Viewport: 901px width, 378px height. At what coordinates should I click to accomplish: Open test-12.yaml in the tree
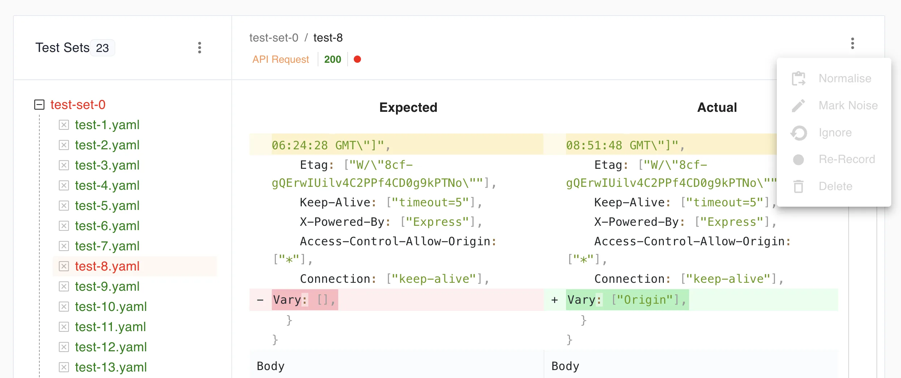(x=111, y=347)
